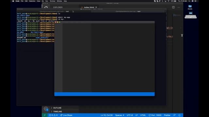The height and width of the screenshot is (117, 209).
Task: Select the index.html editor tab
Action: [x=89, y=7]
